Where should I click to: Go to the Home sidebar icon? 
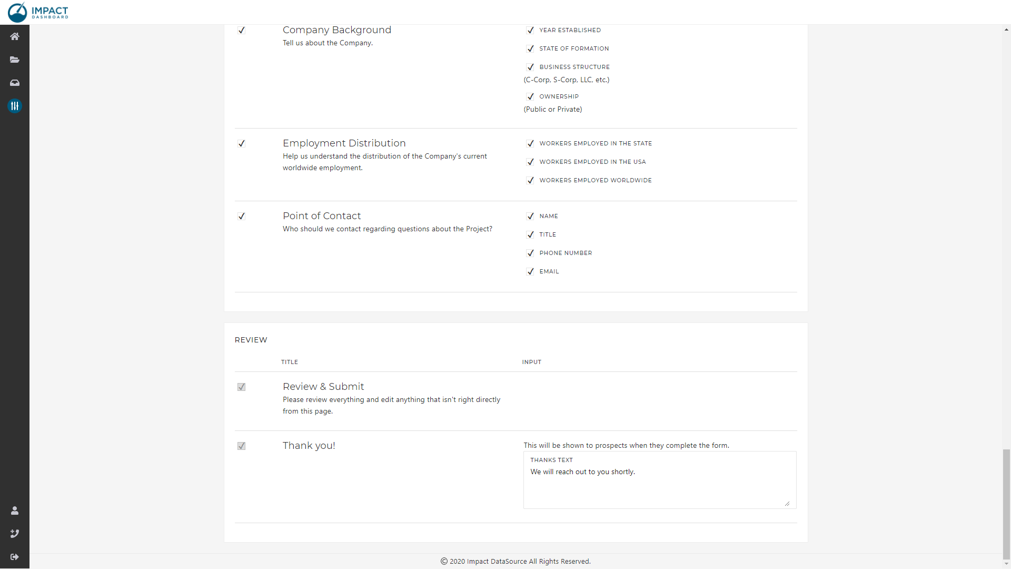(x=15, y=36)
